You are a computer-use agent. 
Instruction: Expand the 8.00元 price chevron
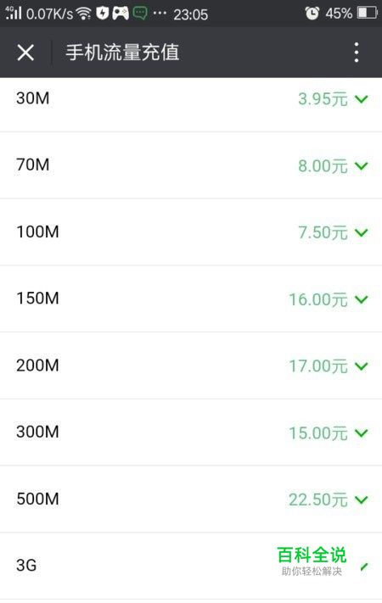[362, 165]
